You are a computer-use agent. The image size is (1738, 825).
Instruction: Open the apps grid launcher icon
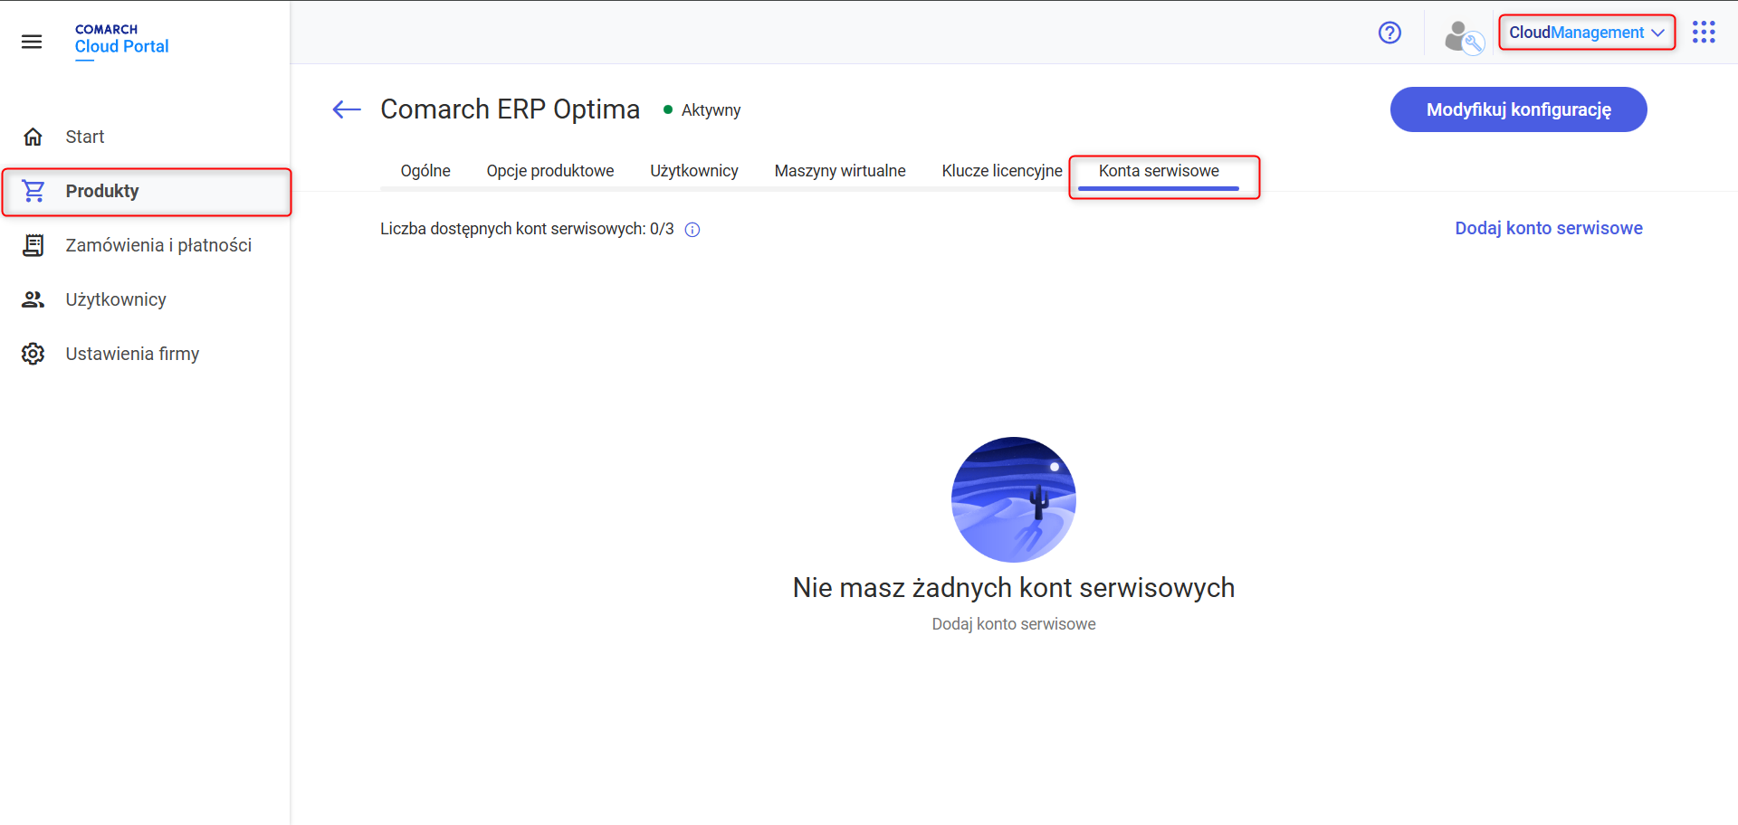pos(1704,33)
